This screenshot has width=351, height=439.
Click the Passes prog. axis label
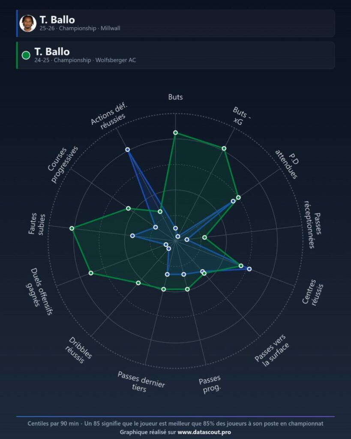click(x=210, y=384)
